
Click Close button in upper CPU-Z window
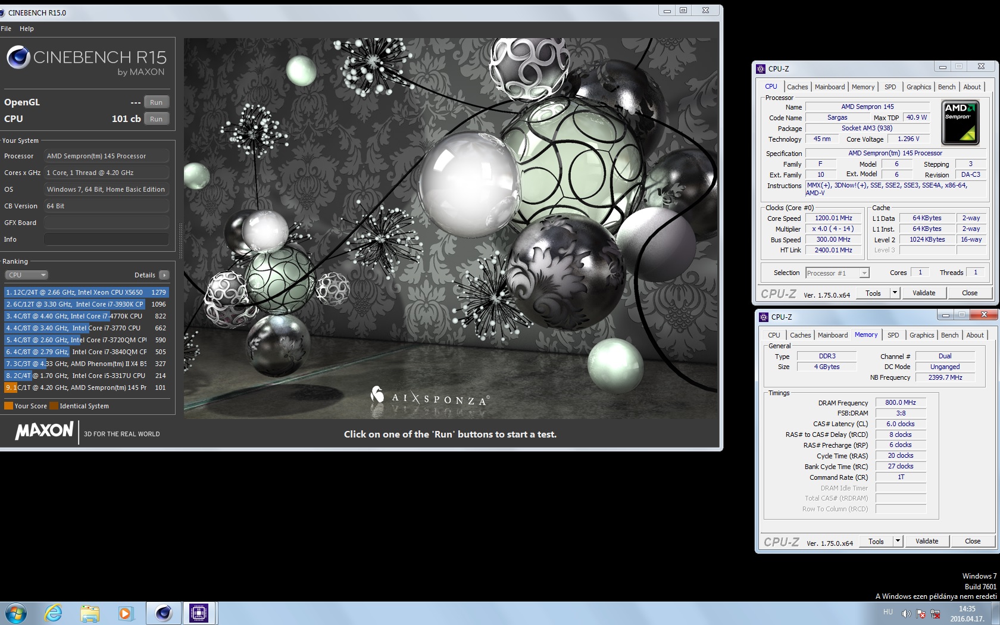point(970,293)
